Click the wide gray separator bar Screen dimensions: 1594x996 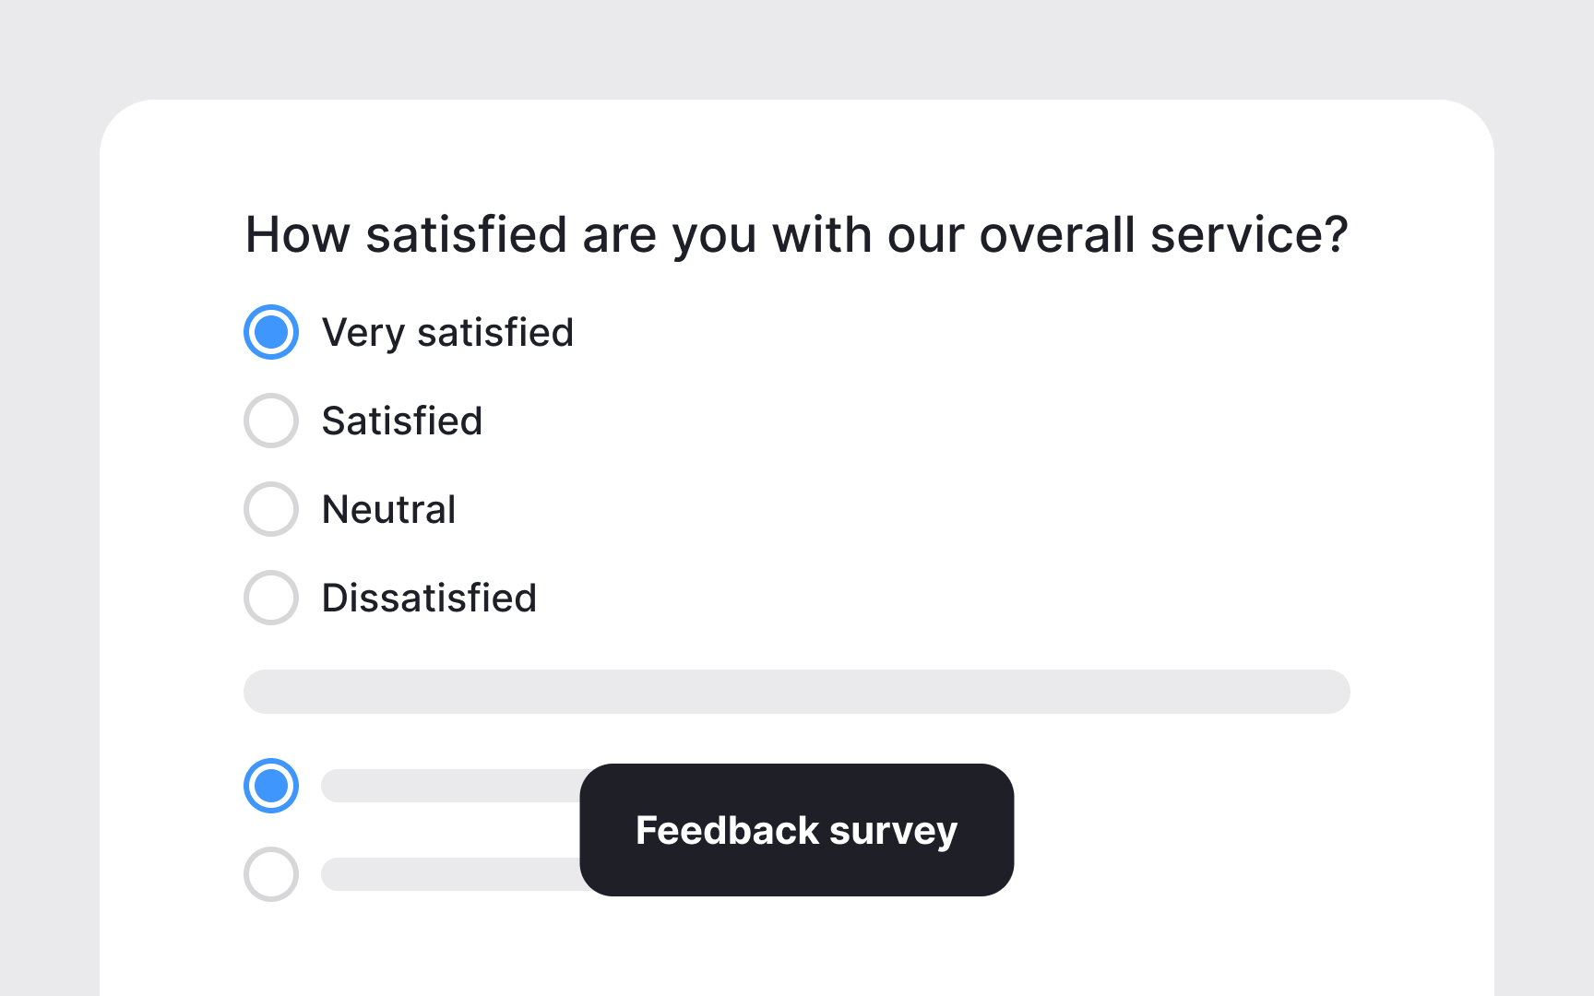click(796, 692)
